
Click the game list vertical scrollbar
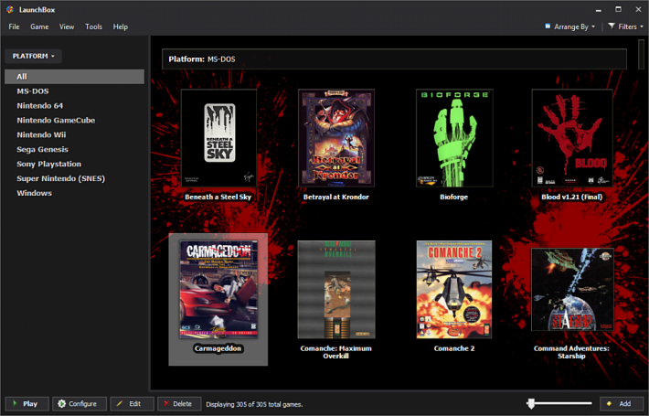tap(641, 54)
